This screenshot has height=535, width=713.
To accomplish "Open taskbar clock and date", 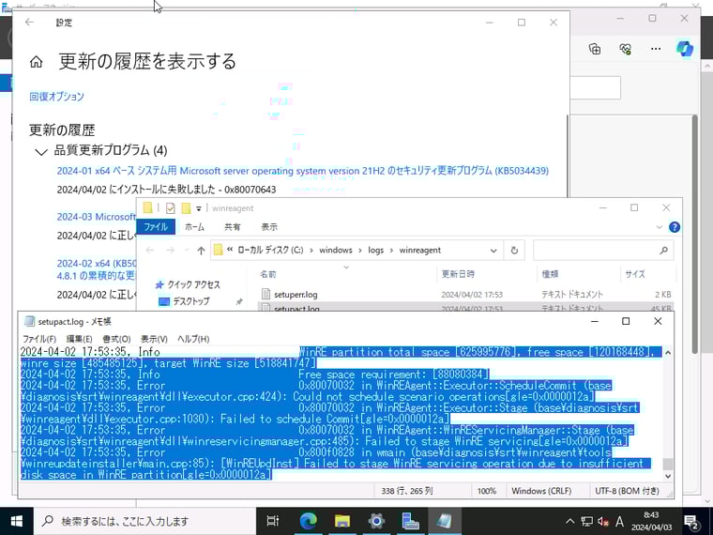I will (652, 521).
